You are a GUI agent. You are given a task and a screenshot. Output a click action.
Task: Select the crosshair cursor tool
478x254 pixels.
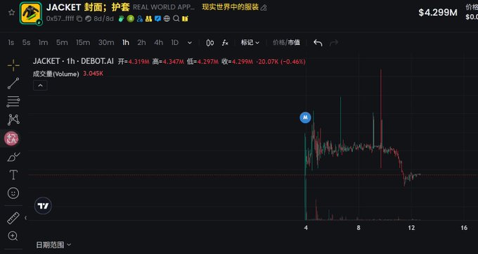click(x=13, y=65)
